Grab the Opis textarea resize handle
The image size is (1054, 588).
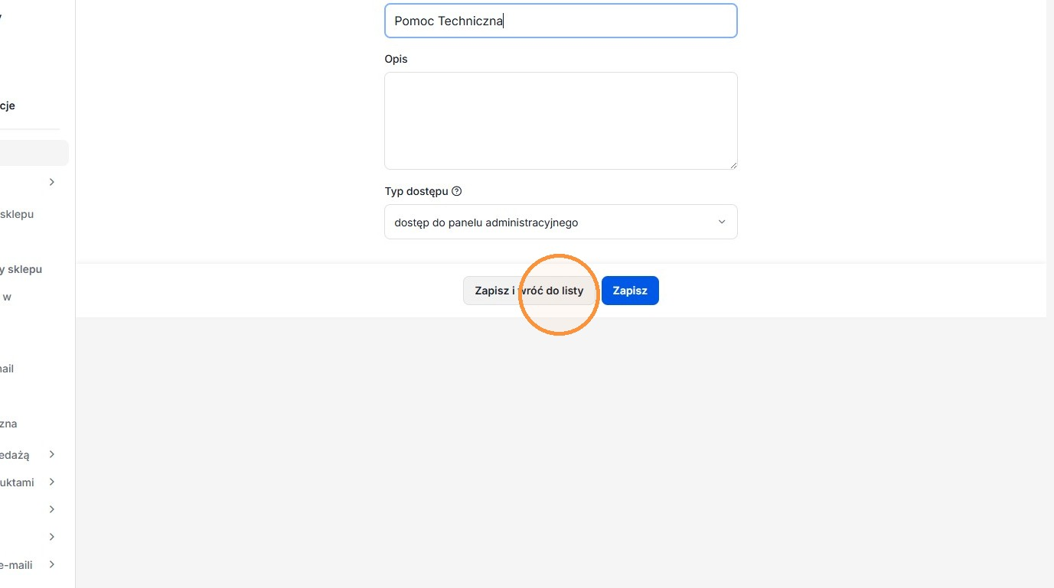point(733,164)
